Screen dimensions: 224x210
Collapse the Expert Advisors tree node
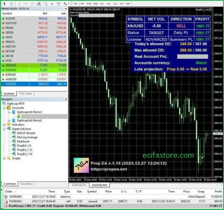[x=4, y=129]
